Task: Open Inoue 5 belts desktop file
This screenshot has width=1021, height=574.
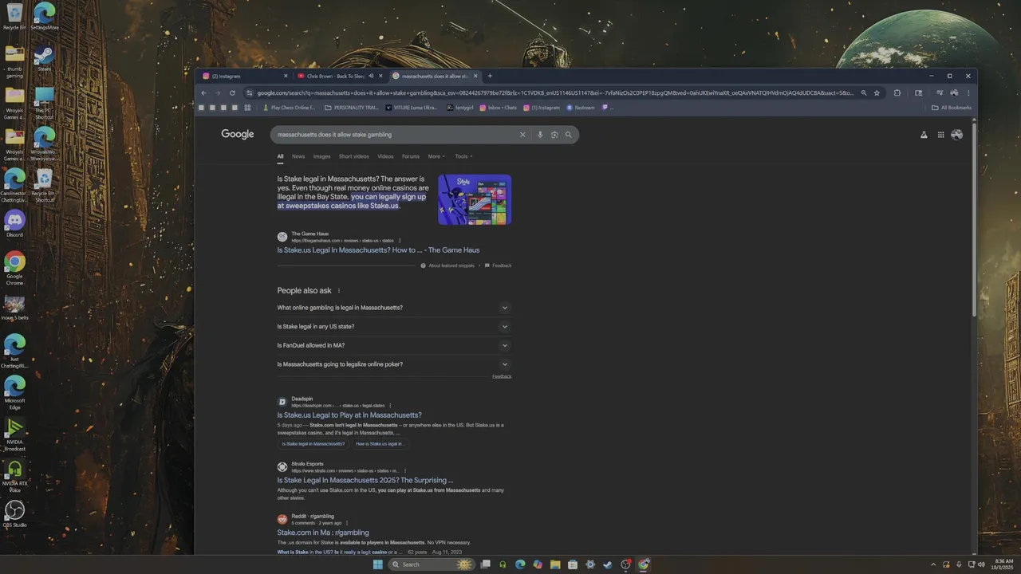Action: pos(14,307)
